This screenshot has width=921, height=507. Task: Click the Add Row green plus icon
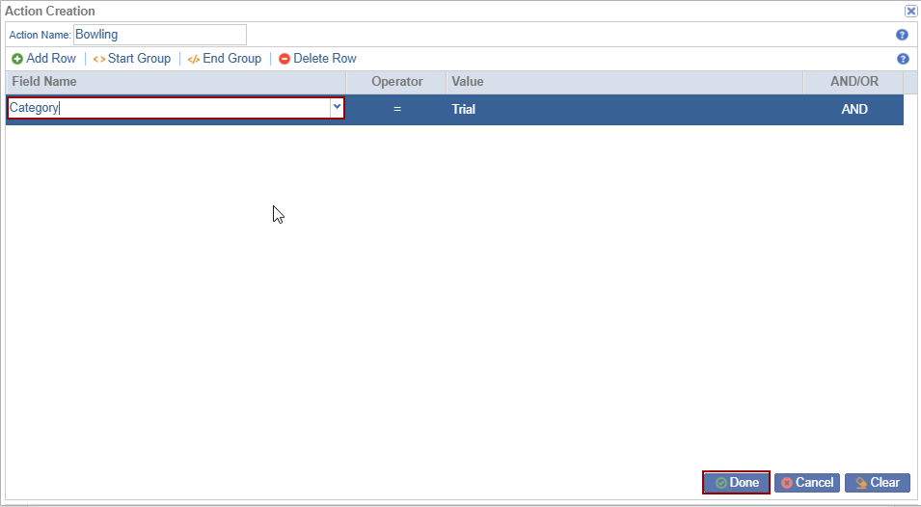pyautogui.click(x=17, y=59)
